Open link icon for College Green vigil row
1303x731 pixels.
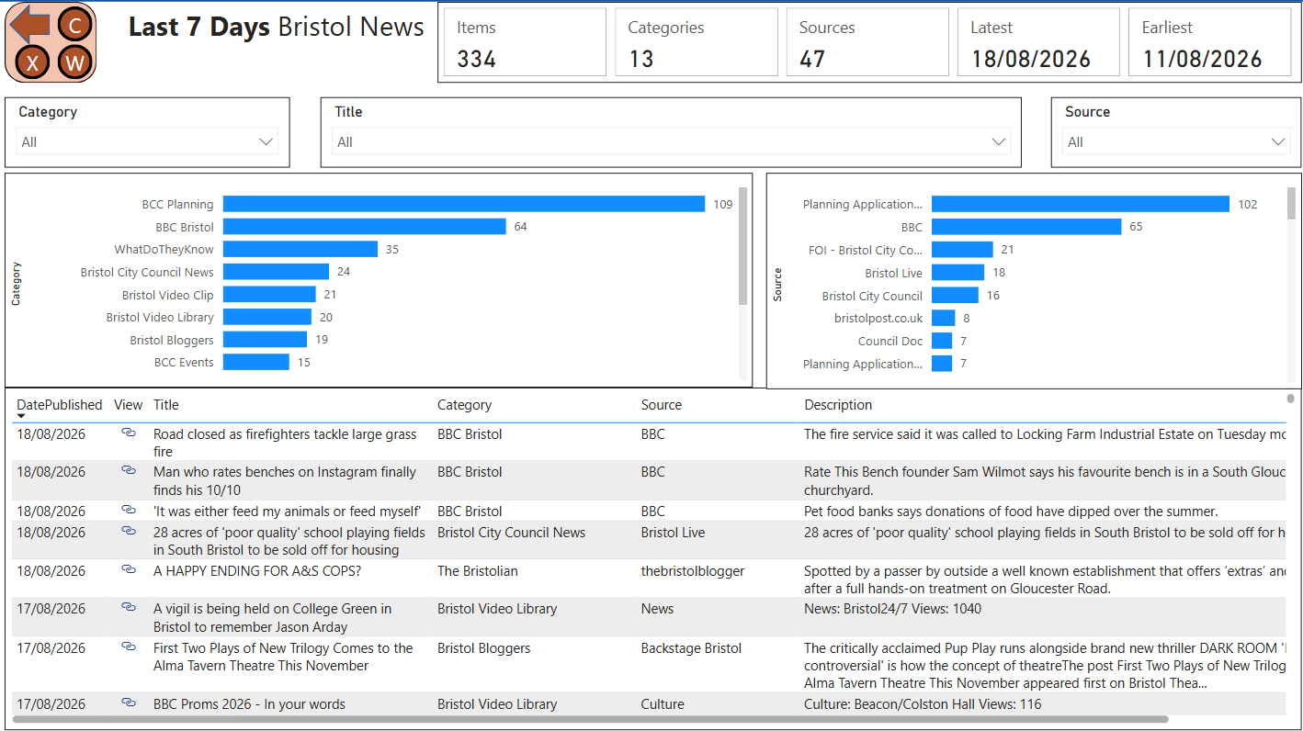pos(129,607)
